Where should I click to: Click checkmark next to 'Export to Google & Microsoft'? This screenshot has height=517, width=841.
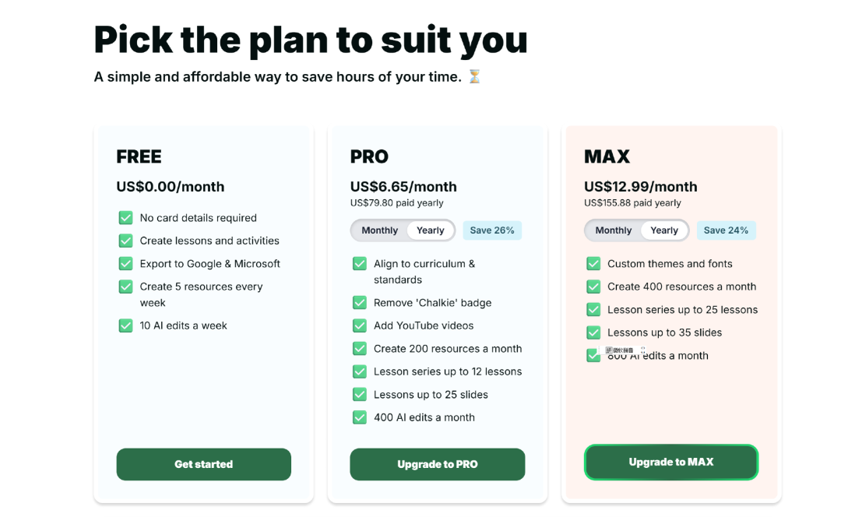pyautogui.click(x=125, y=264)
